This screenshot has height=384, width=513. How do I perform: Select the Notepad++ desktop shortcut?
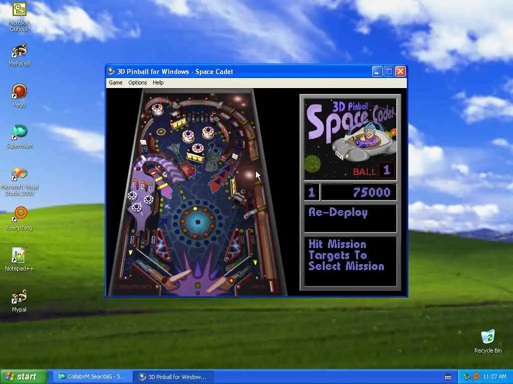tap(19, 259)
